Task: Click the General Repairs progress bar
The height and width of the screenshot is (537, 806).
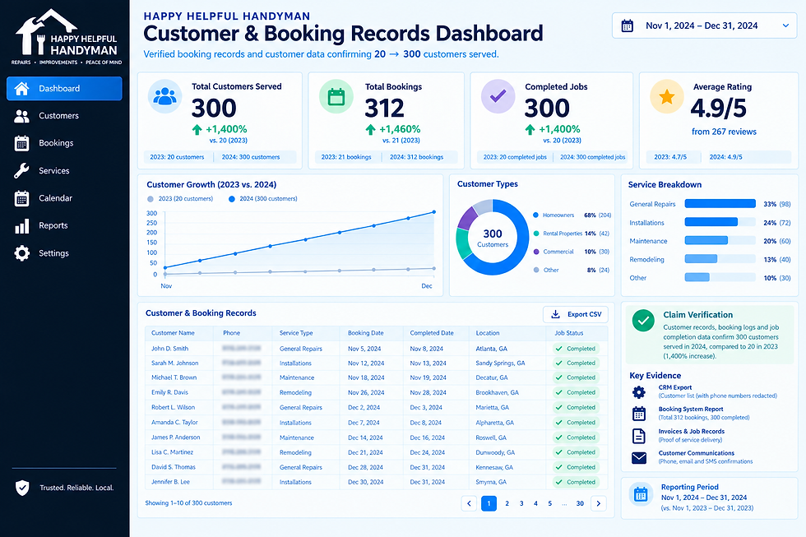Action: (x=720, y=204)
